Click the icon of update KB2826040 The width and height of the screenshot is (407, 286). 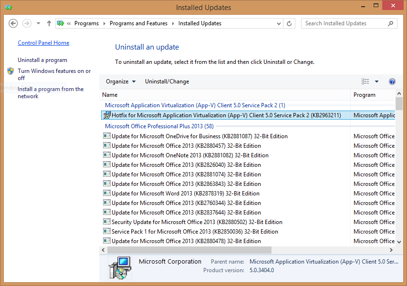107,164
